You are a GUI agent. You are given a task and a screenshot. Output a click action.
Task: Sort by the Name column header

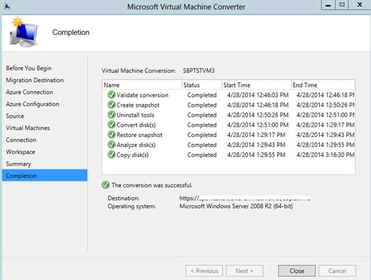(142, 85)
